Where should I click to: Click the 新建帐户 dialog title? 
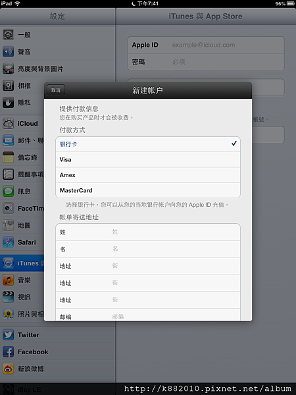coord(148,90)
